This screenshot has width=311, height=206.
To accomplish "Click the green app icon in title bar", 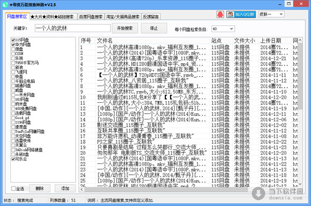I will point(5,5).
